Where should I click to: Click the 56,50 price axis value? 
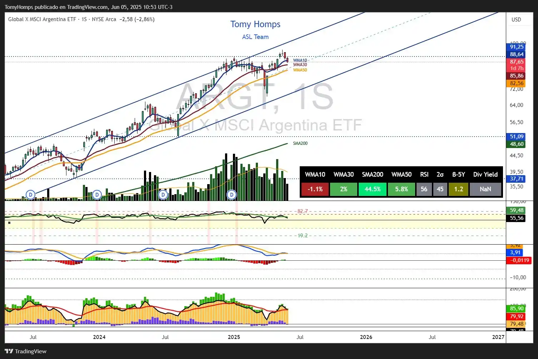tap(516, 122)
